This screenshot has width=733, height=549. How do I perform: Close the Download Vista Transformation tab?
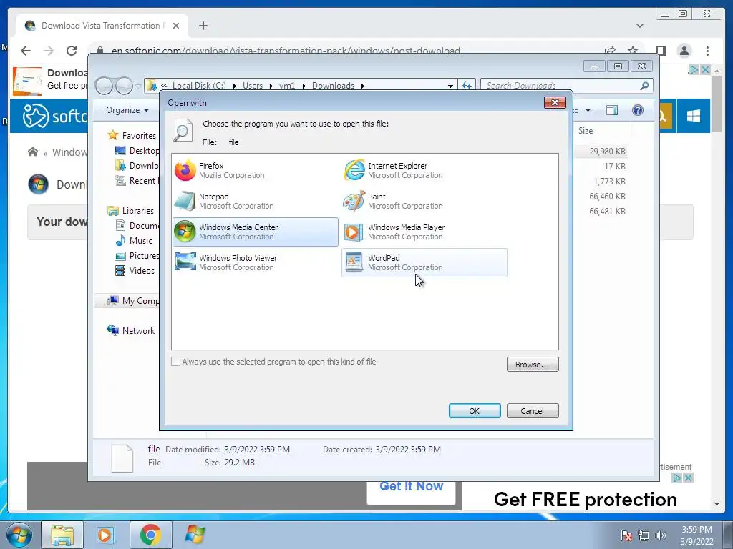(x=176, y=26)
